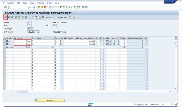Viewport: 182px width, 107px height.
Task: Click table vertical scroll down arrow at bottom
Action: click(x=176, y=89)
